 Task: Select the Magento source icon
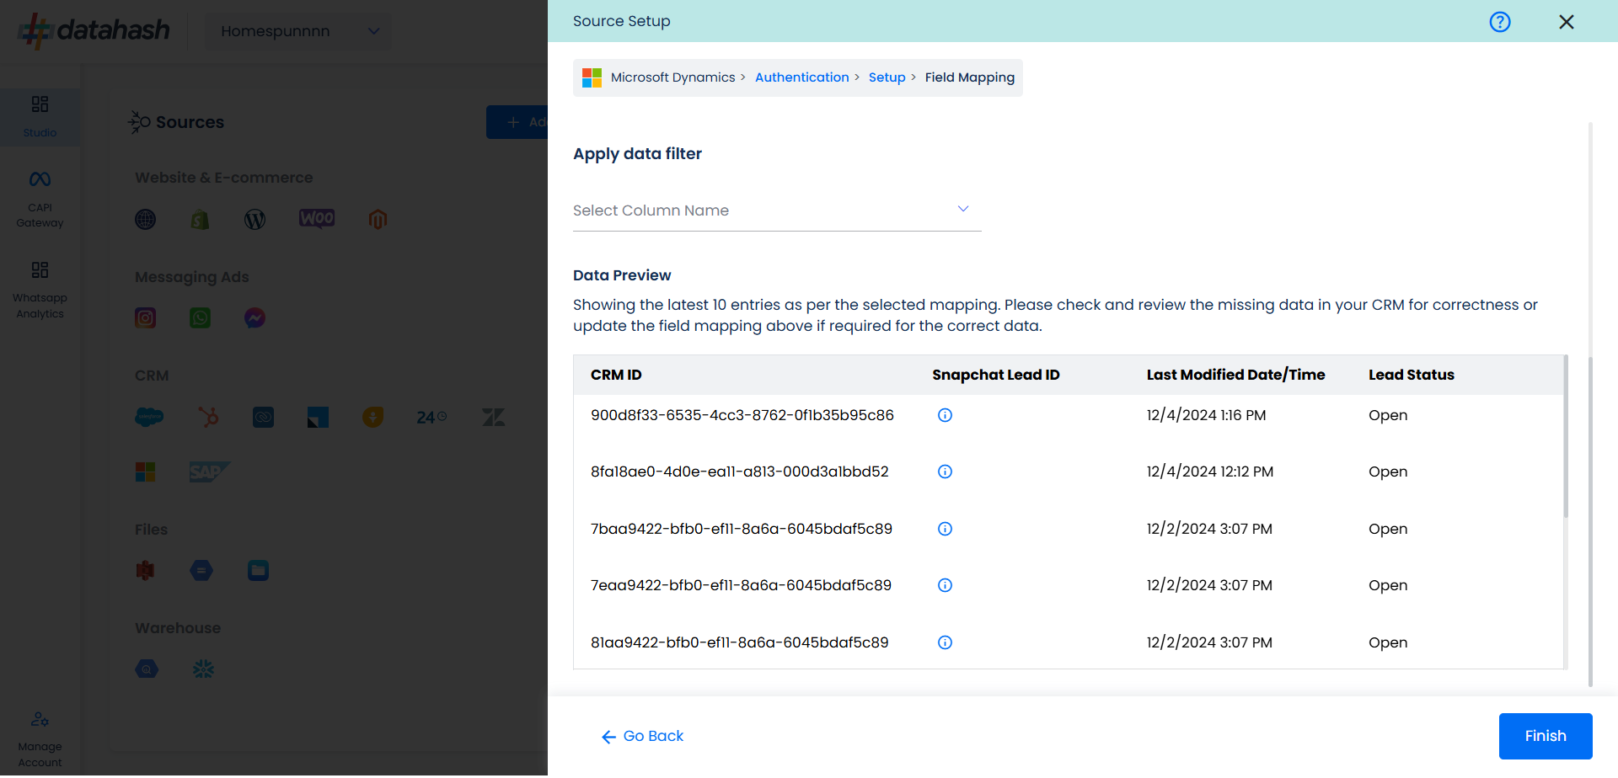pyautogui.click(x=378, y=220)
